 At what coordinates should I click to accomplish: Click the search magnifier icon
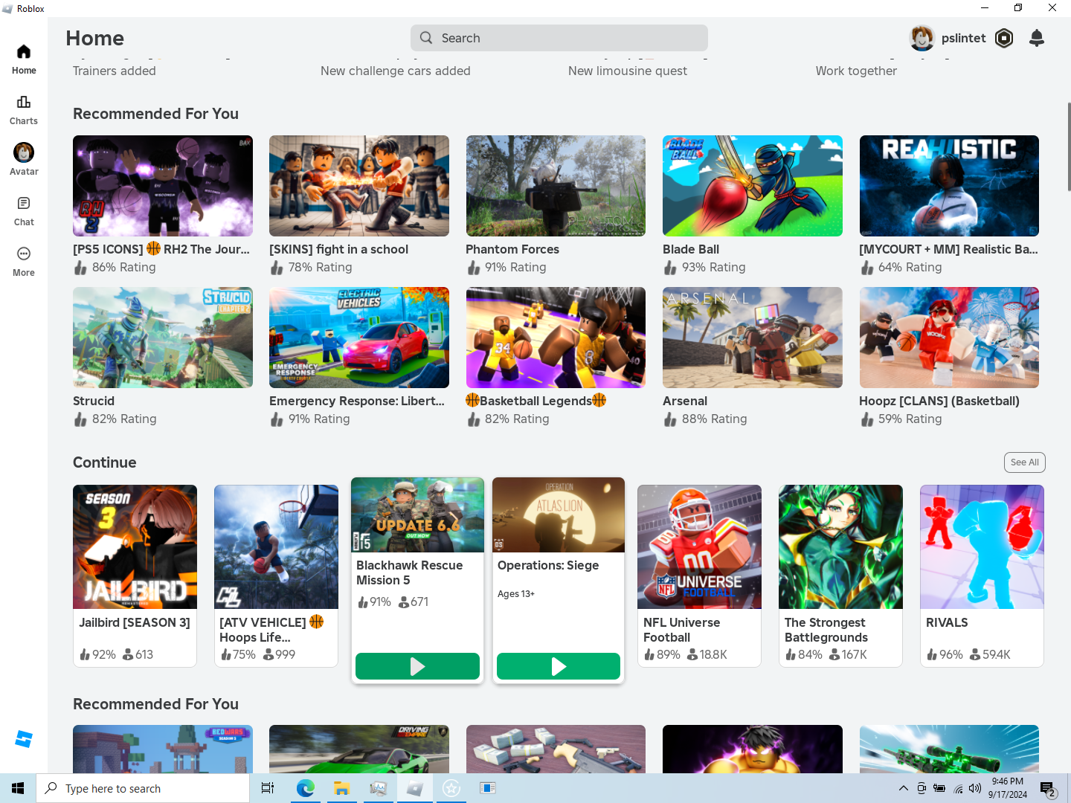click(x=426, y=38)
